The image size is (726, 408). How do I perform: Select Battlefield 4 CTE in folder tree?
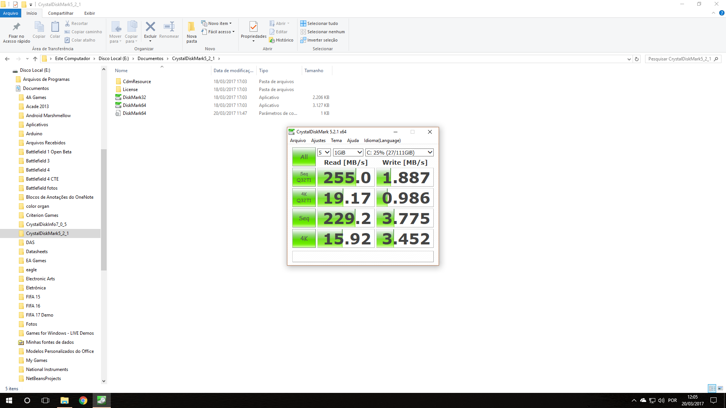(x=42, y=179)
